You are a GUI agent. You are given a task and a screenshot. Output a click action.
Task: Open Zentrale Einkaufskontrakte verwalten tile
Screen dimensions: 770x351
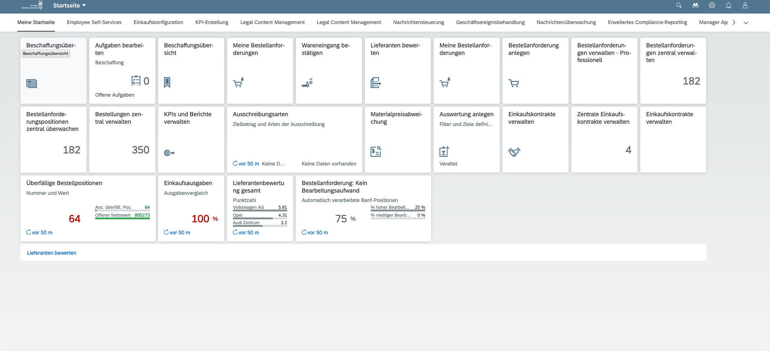(x=604, y=140)
